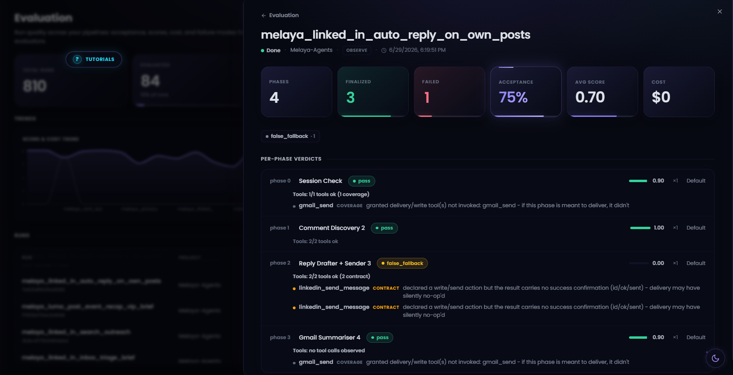Click the Finalized 3 card
733x375 pixels.
(373, 92)
